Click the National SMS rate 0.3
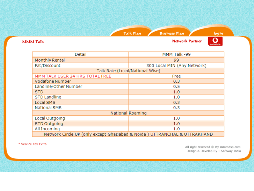The height and width of the screenshot is (191, 254). [x=176, y=108]
